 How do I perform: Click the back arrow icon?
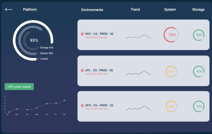tap(9, 9)
